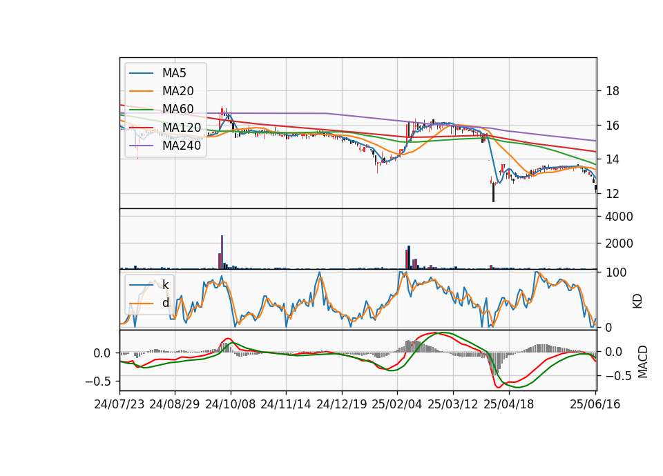Click the 25/03/12 date label

[453, 404]
